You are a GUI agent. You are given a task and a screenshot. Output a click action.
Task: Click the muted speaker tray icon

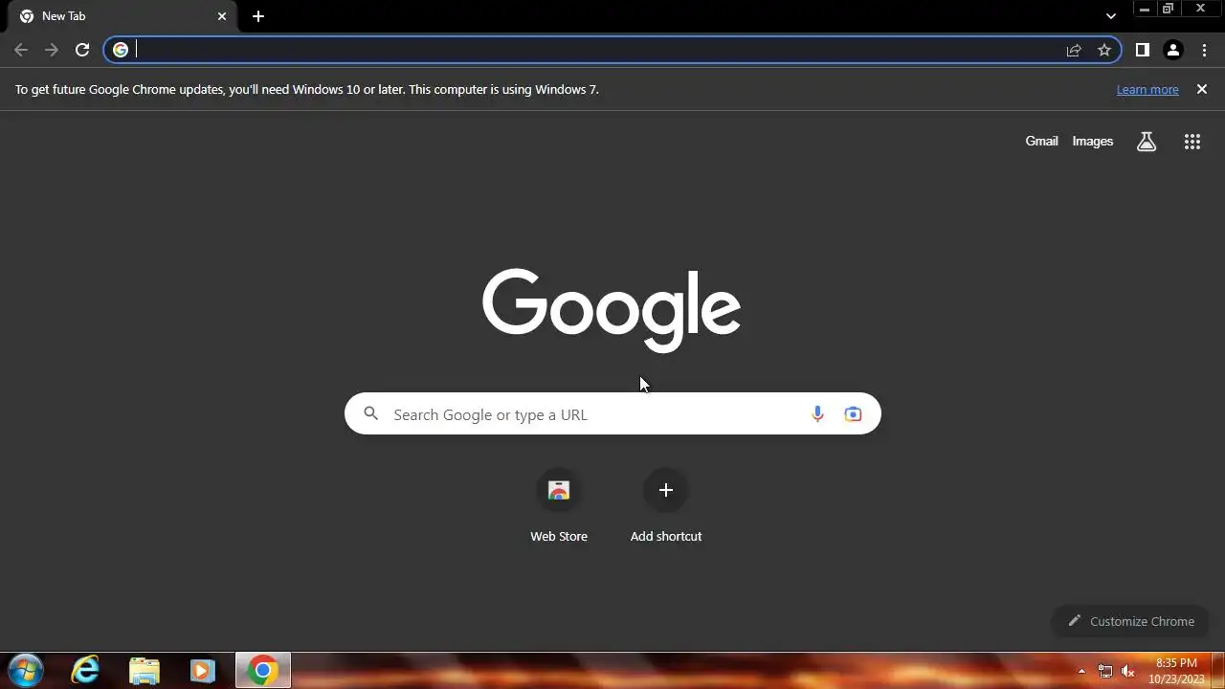point(1128,671)
